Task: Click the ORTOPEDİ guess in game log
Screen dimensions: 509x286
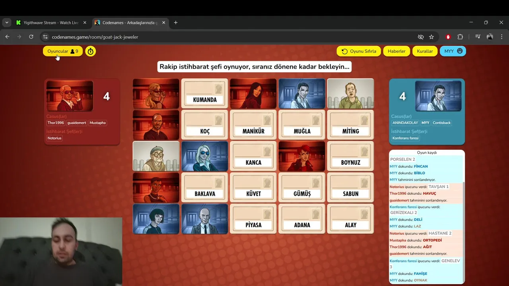Action: (x=432, y=240)
